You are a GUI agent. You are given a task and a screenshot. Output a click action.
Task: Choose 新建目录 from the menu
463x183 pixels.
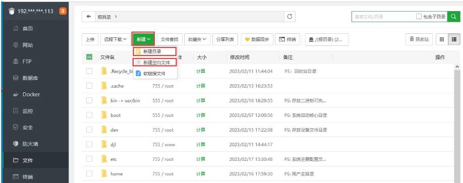155,51
